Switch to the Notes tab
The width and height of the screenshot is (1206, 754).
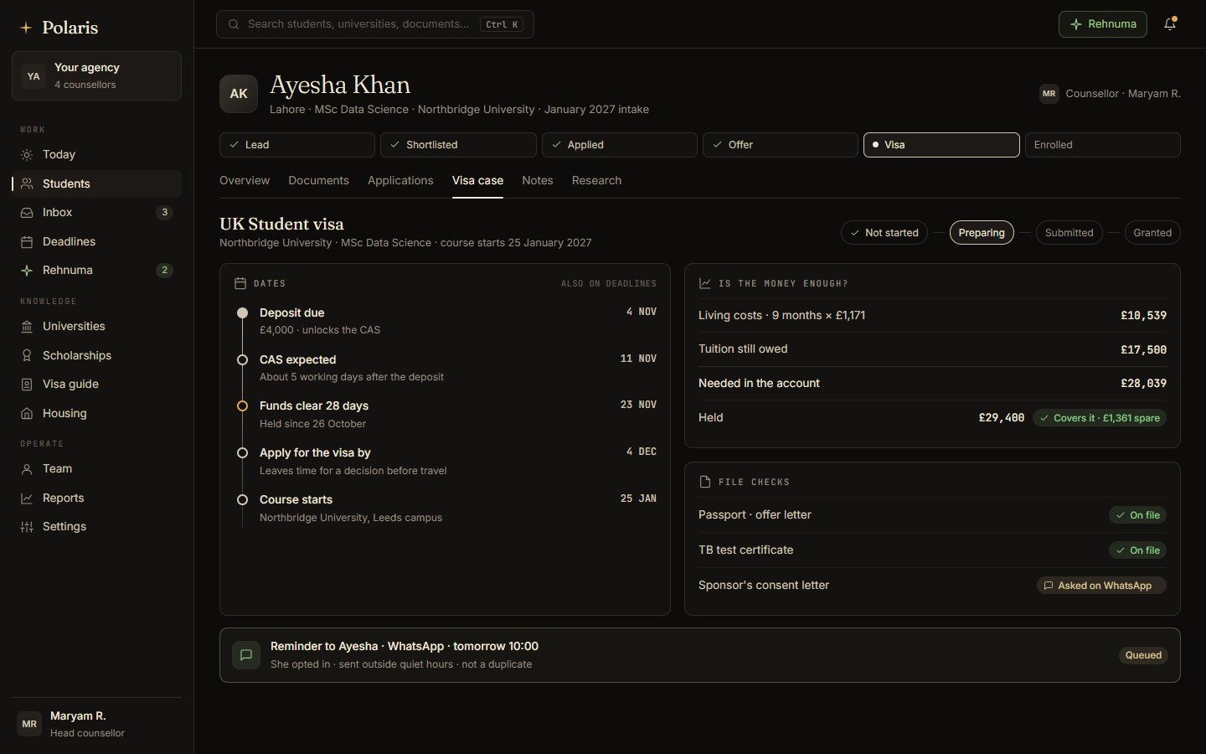538,181
